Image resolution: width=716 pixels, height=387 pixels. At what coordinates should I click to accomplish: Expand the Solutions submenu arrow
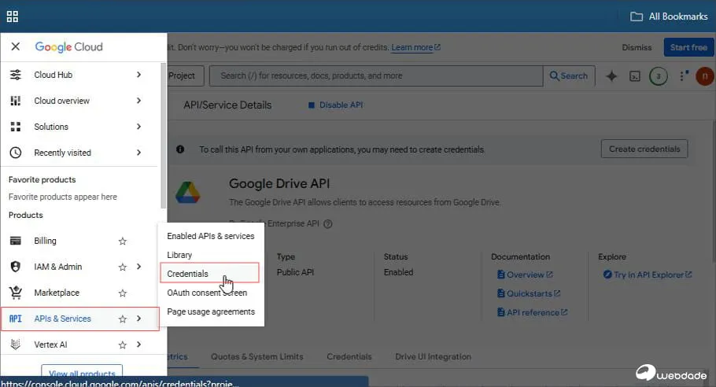(x=138, y=127)
